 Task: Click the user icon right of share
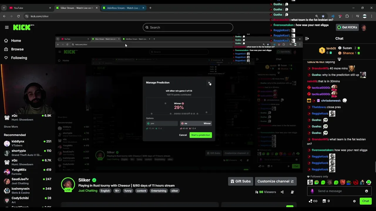pos(292,192)
